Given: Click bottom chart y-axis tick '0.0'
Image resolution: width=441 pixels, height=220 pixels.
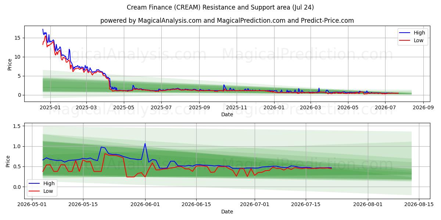Looking at the screenshot, I should pos(18,187).
